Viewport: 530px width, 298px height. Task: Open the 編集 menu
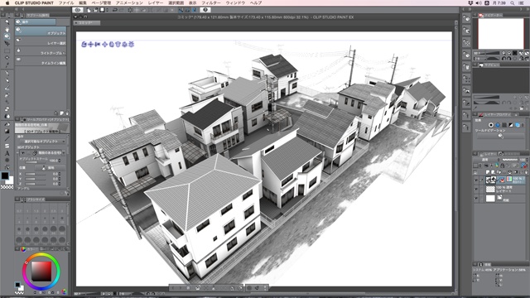pos(83,2)
